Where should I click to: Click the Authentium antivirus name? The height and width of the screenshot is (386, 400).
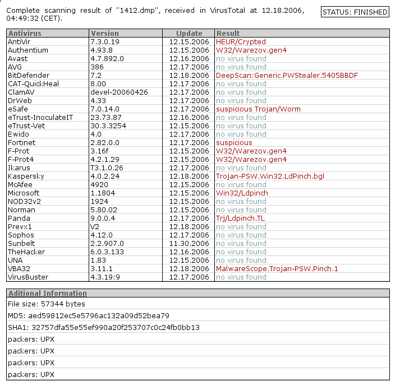28,50
